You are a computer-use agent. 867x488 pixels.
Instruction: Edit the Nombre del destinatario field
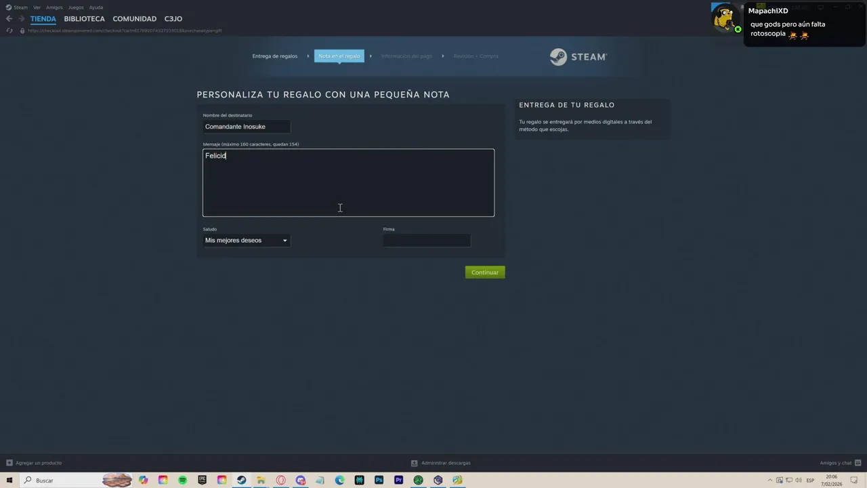click(247, 127)
